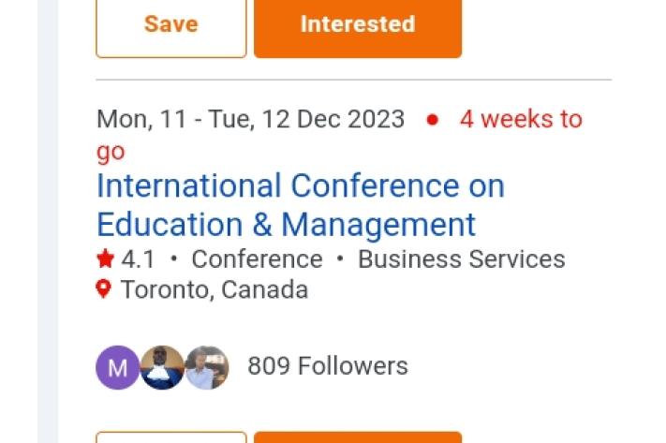This screenshot has height=443, width=666.
Task: Click the red 4 weeks to go label
Action: (x=520, y=120)
